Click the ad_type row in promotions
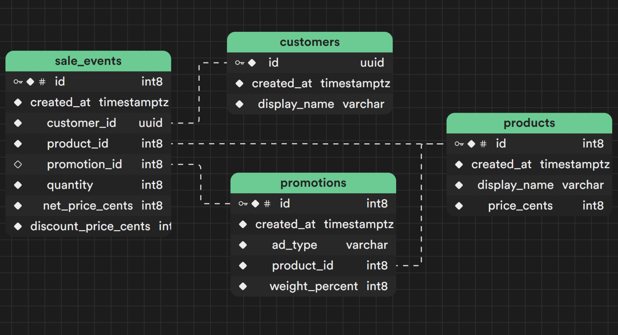618x335 pixels. click(x=294, y=245)
